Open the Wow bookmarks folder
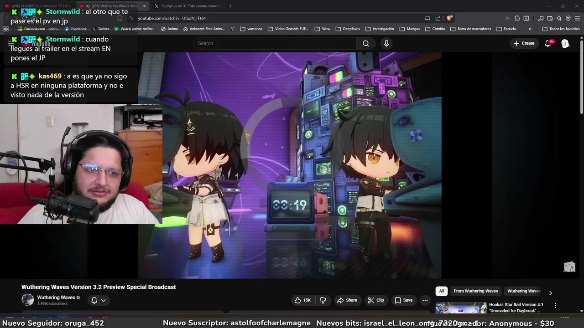Screen dimensions: 584x328 click(x=322, y=29)
